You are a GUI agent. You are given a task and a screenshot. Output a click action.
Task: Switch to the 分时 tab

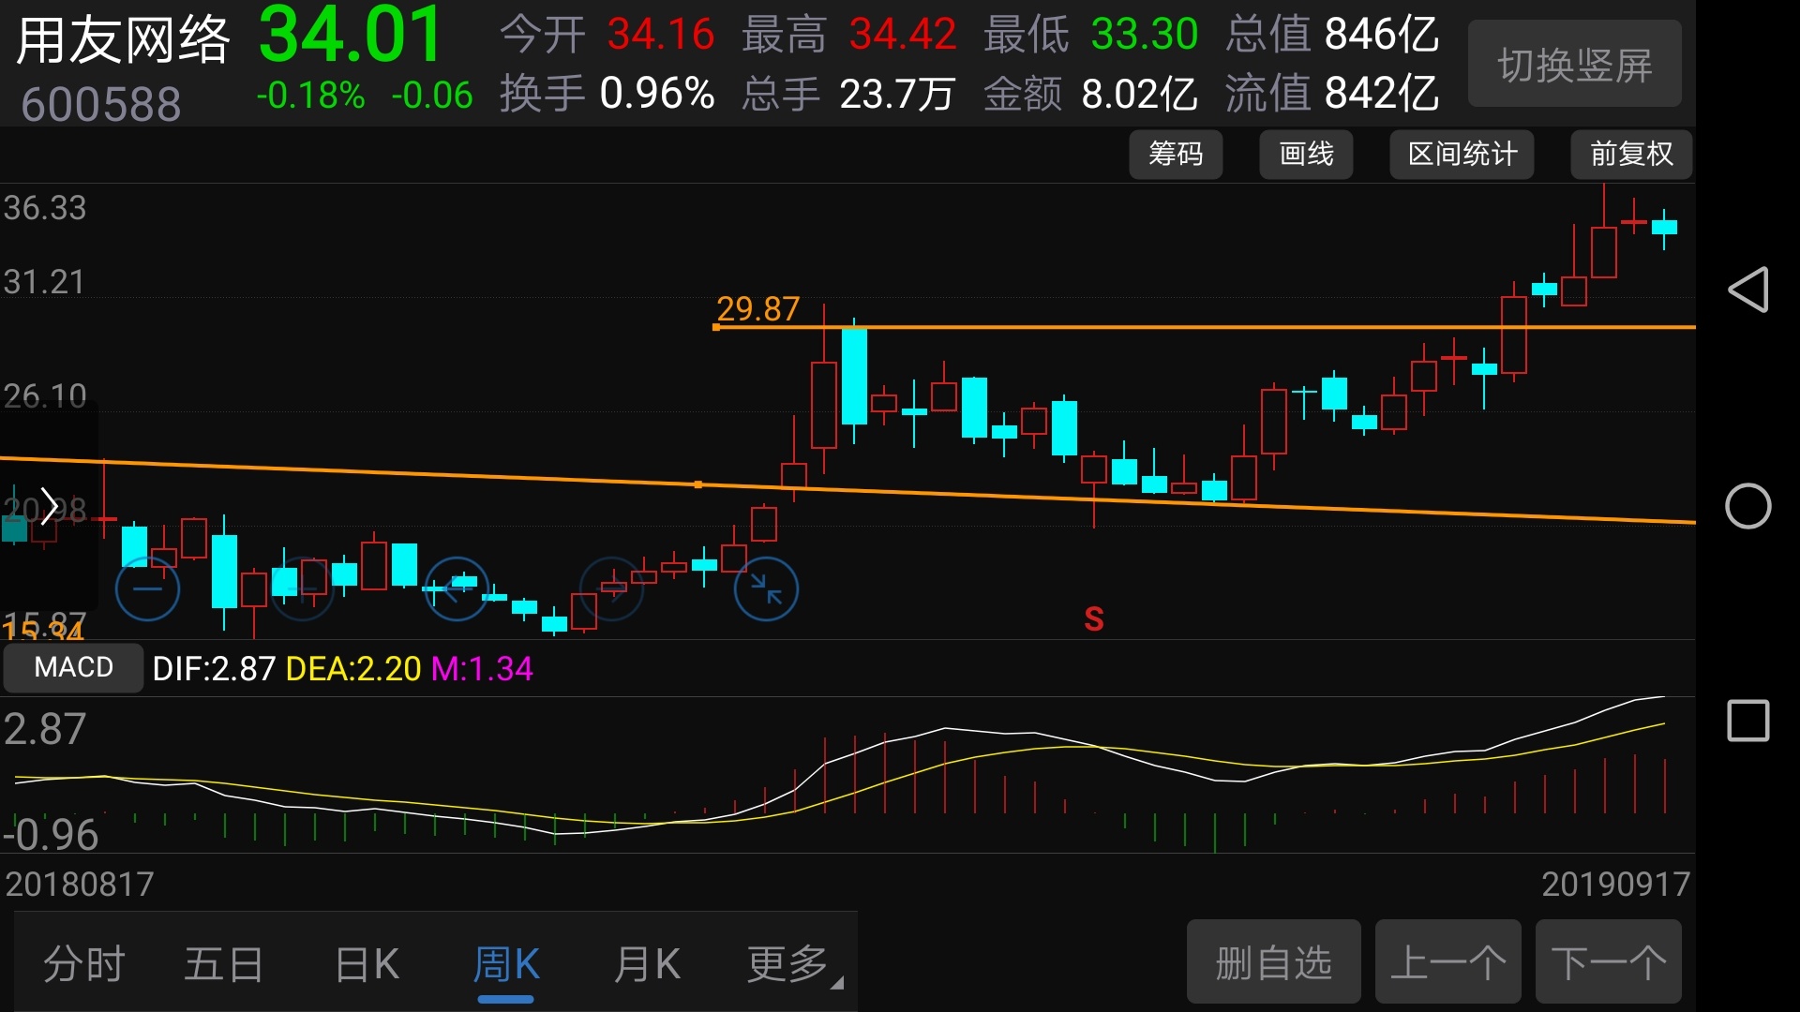(84, 963)
